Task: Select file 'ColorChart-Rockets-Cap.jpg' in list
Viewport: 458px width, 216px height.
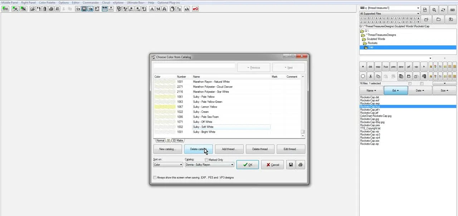Action: point(376,116)
